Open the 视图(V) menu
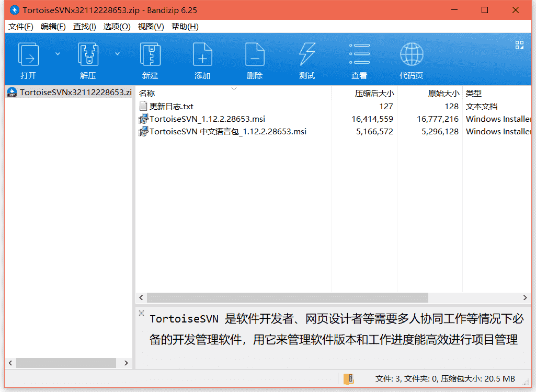This screenshot has height=392, width=536. pos(151,27)
